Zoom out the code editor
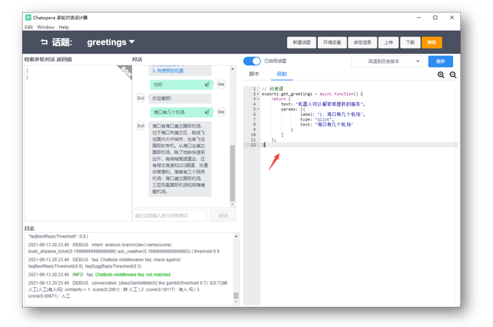This screenshot has width=493, height=327. (x=453, y=74)
